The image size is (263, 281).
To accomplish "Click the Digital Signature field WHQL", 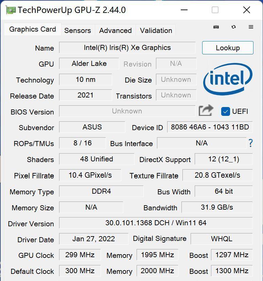I will click(222, 239).
